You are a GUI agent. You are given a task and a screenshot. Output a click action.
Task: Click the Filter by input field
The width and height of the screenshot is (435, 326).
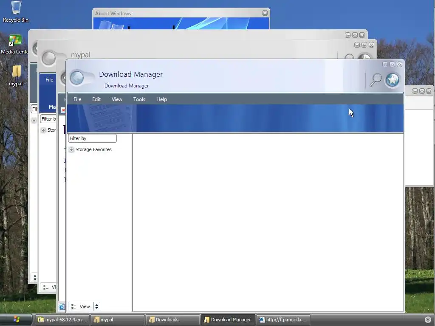pos(92,138)
